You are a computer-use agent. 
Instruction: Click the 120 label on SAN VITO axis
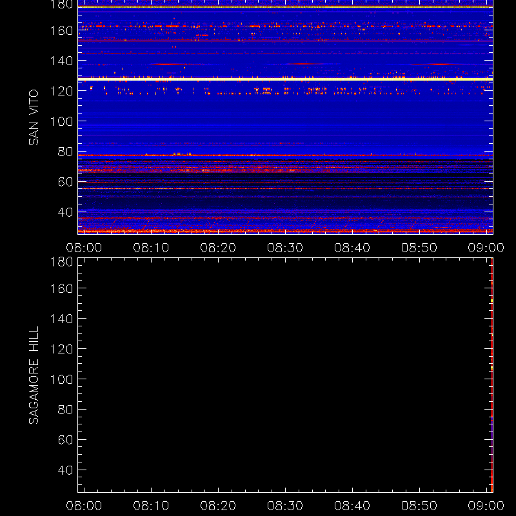(x=61, y=91)
